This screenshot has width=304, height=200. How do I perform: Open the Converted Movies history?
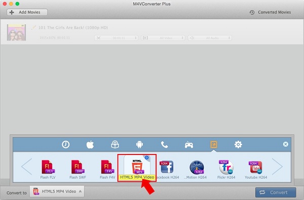pos(270,12)
